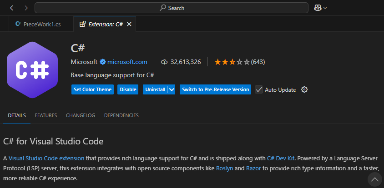
Task: Click the C# extension hexagon logo
Action: 32,70
